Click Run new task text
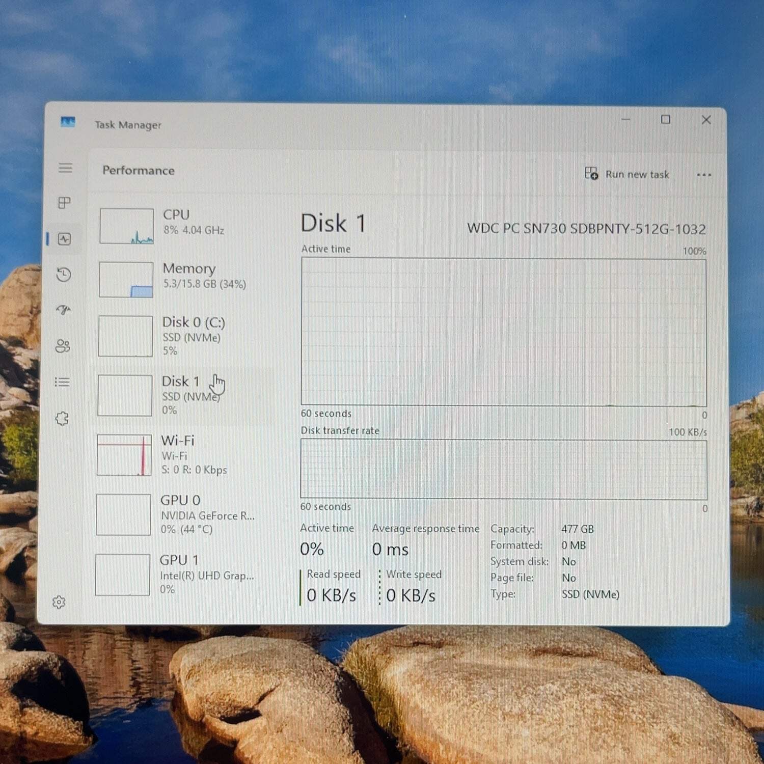The height and width of the screenshot is (764, 764). [x=637, y=174]
